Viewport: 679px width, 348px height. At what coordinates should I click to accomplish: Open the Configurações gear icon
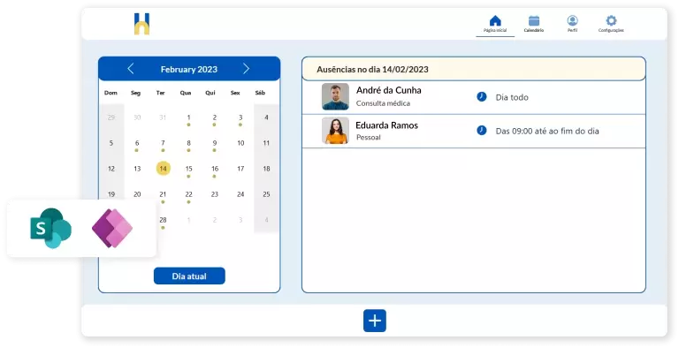[611, 21]
